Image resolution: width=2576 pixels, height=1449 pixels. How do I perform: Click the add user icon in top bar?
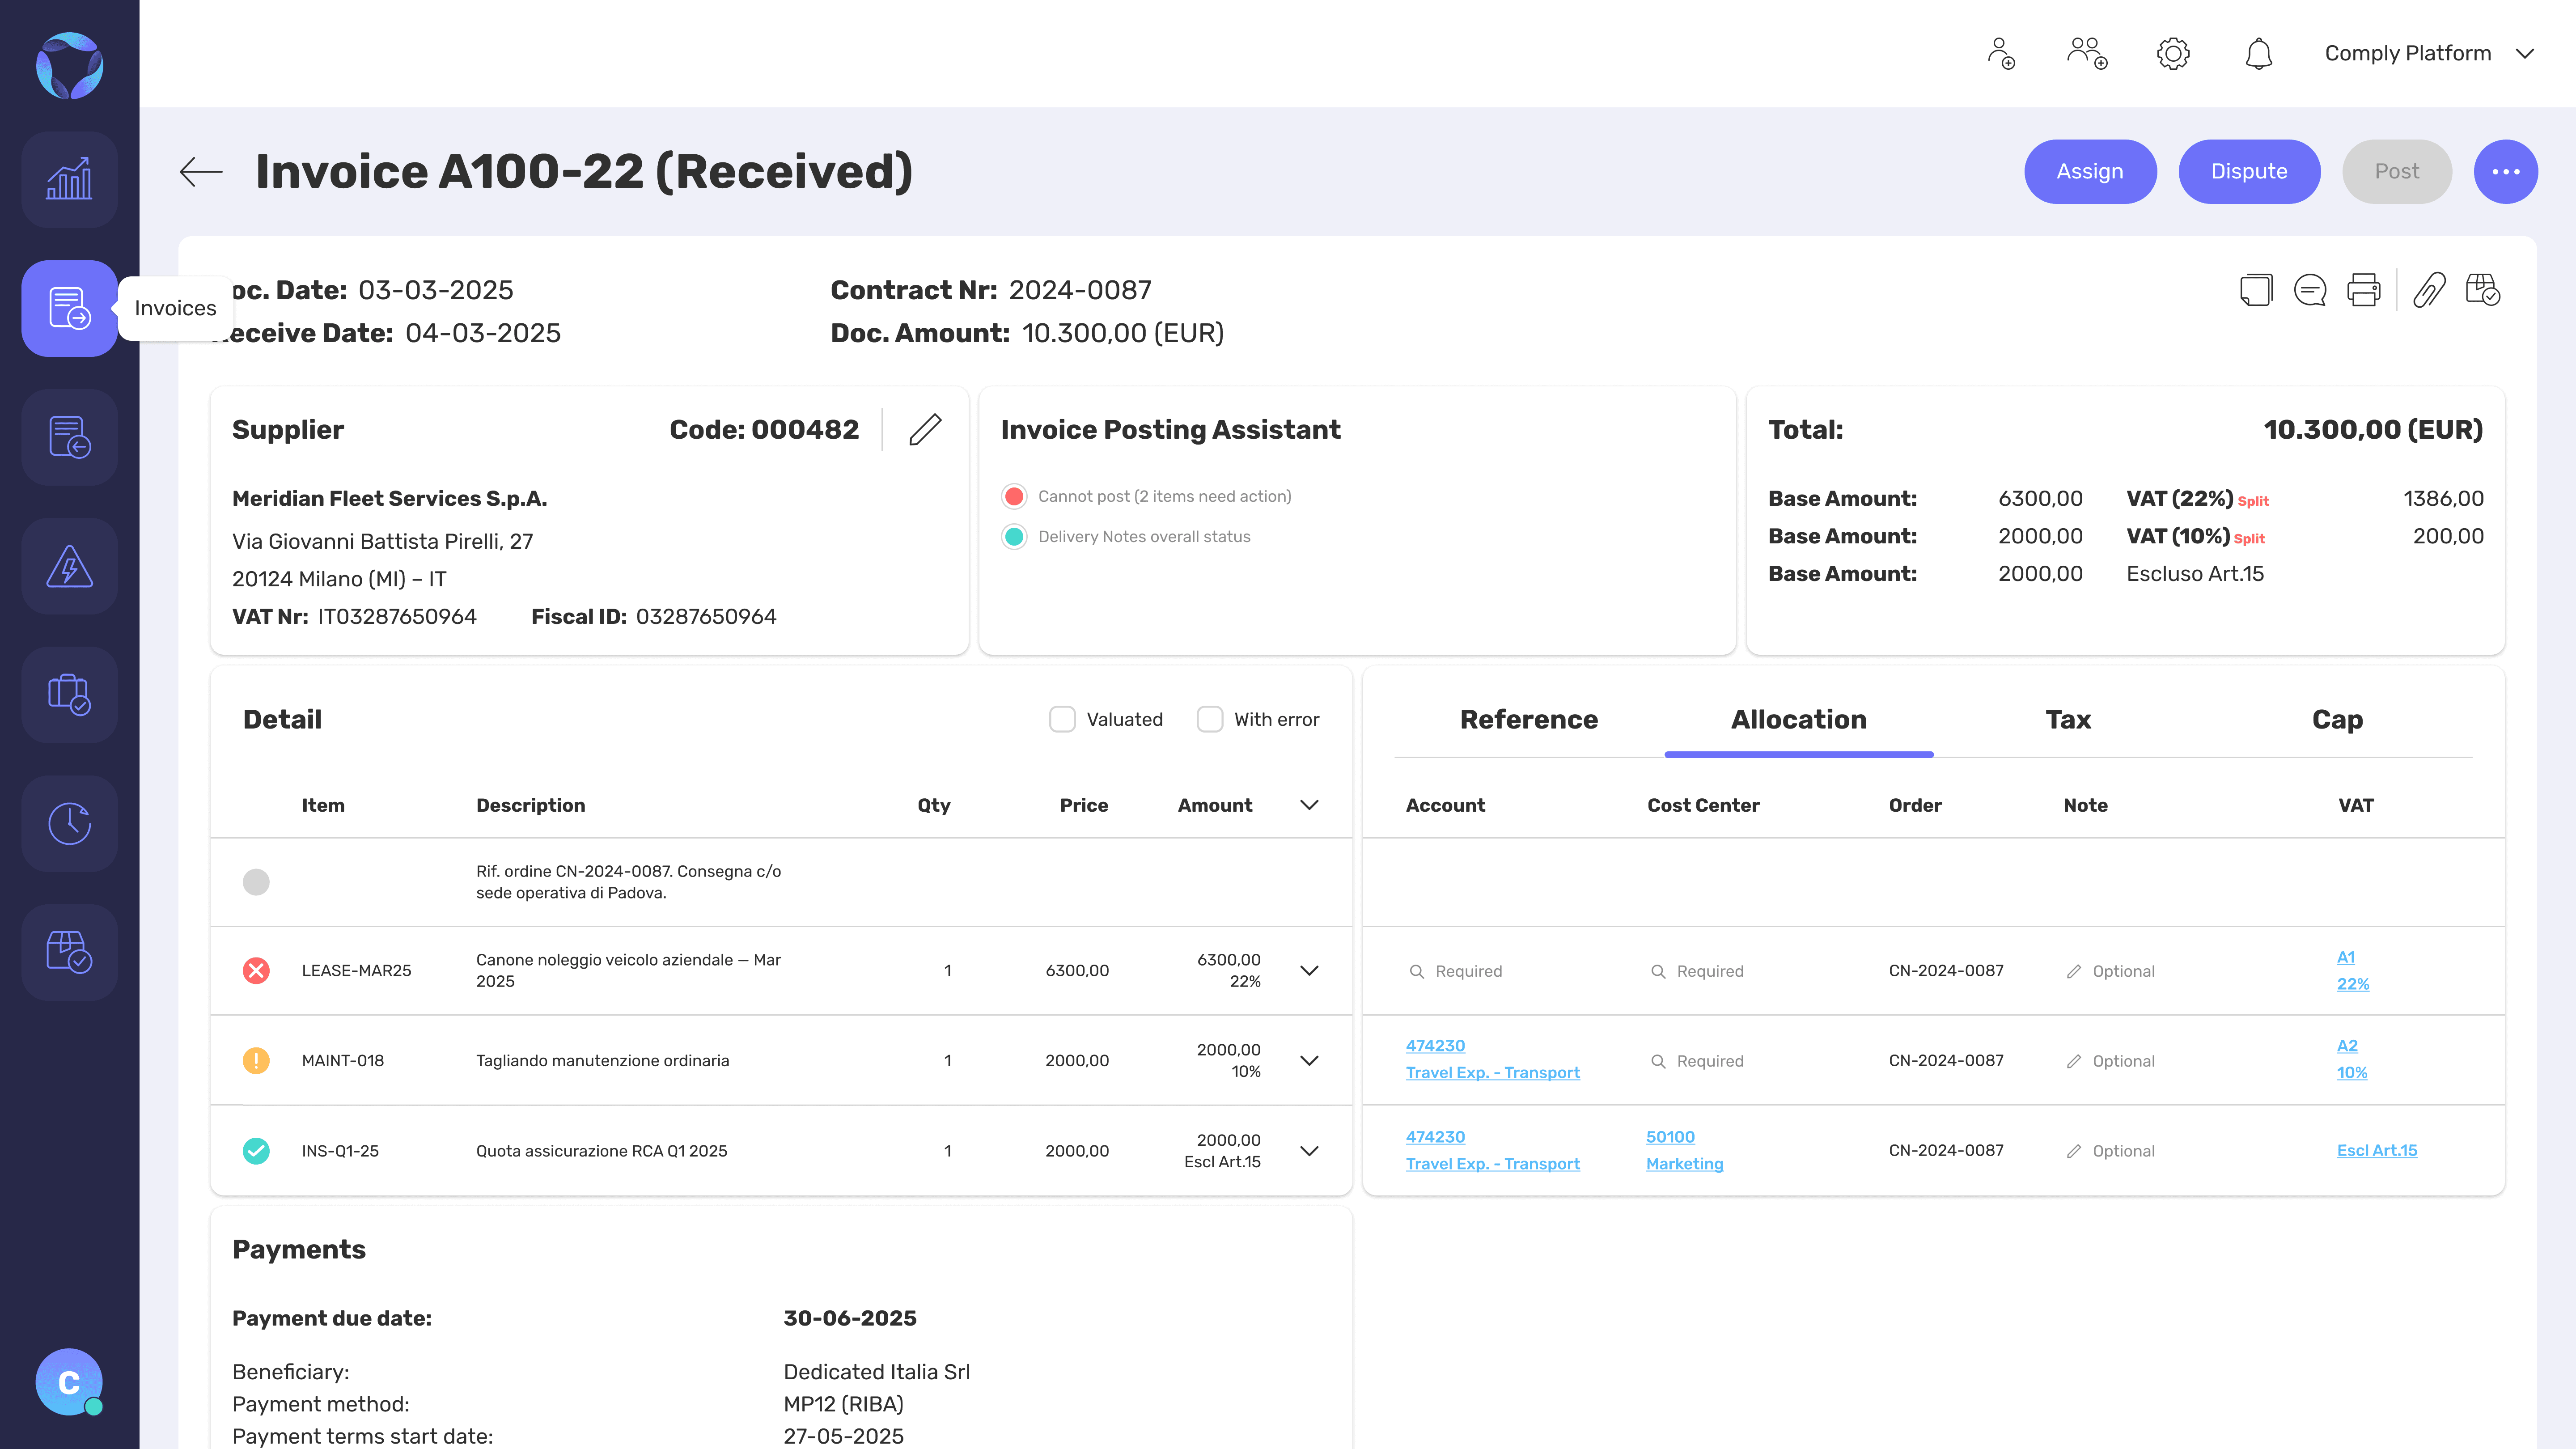(2001, 53)
